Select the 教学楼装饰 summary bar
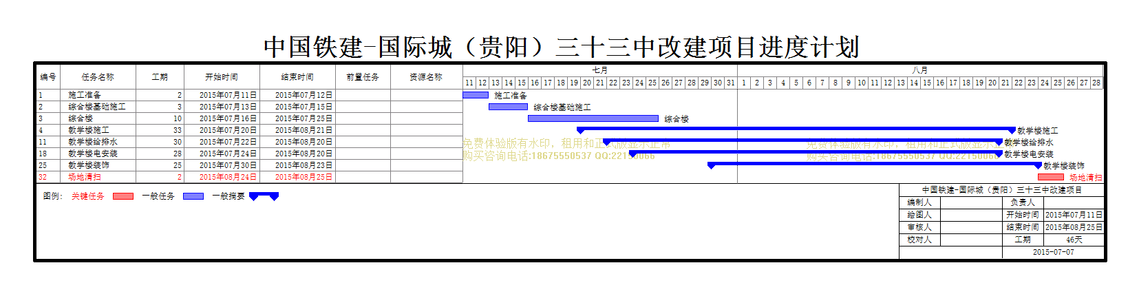The width and height of the screenshot is (1139, 294). (875, 165)
